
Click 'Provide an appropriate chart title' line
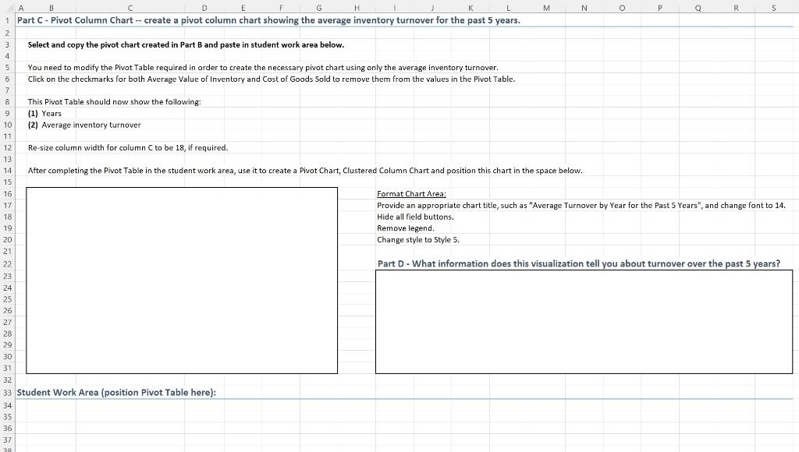581,205
